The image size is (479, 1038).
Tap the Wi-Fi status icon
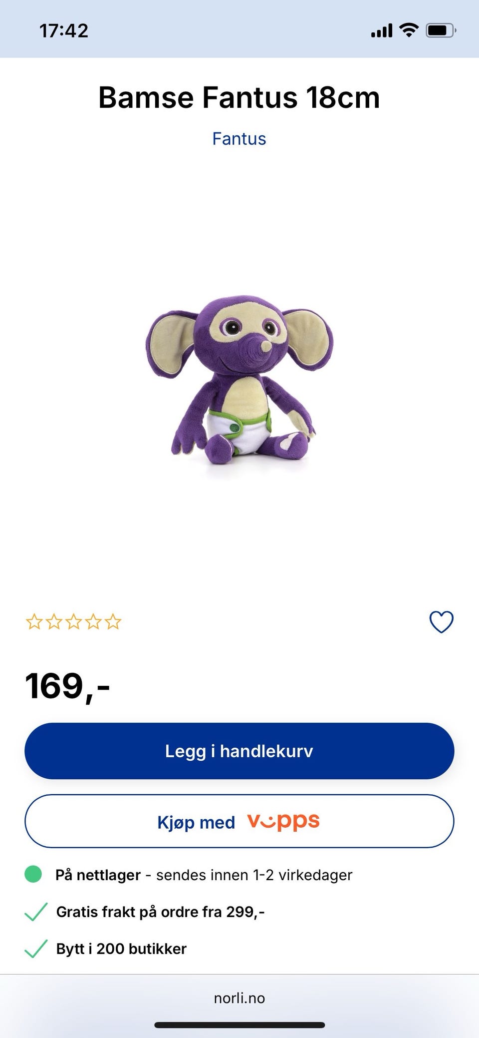click(x=409, y=30)
